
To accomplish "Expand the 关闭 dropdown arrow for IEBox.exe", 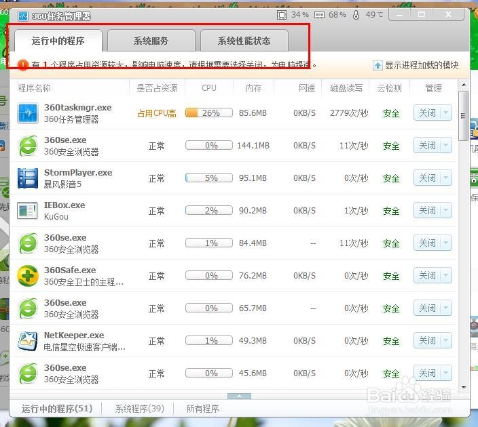I will (446, 210).
